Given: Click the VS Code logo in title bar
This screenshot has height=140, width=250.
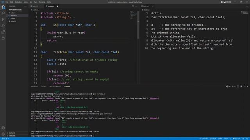Looking at the screenshot, I should (x=2, y=2).
